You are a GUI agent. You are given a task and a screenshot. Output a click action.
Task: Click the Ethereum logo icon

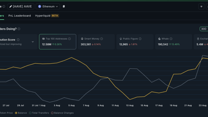(x=40, y=6)
